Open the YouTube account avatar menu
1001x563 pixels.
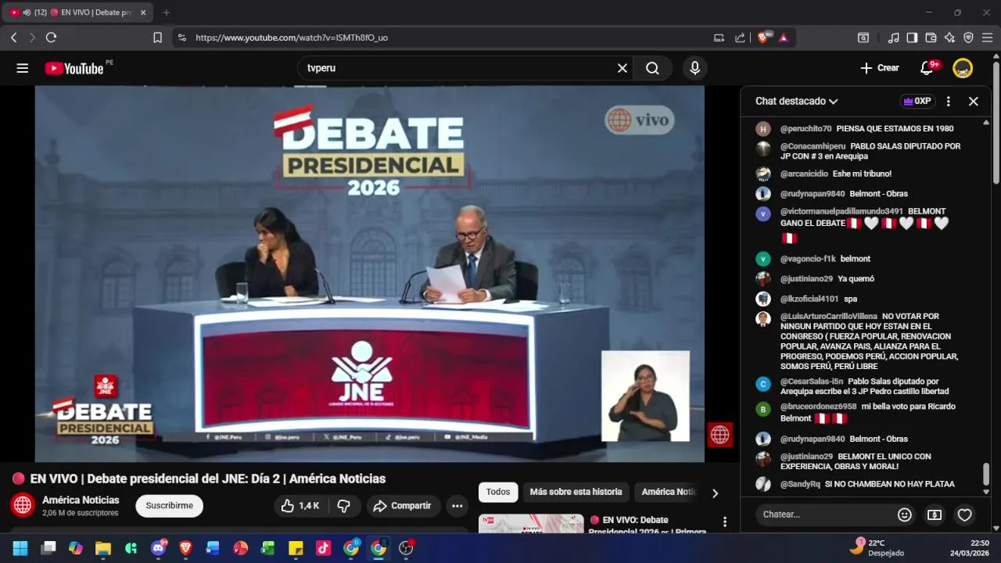click(963, 68)
